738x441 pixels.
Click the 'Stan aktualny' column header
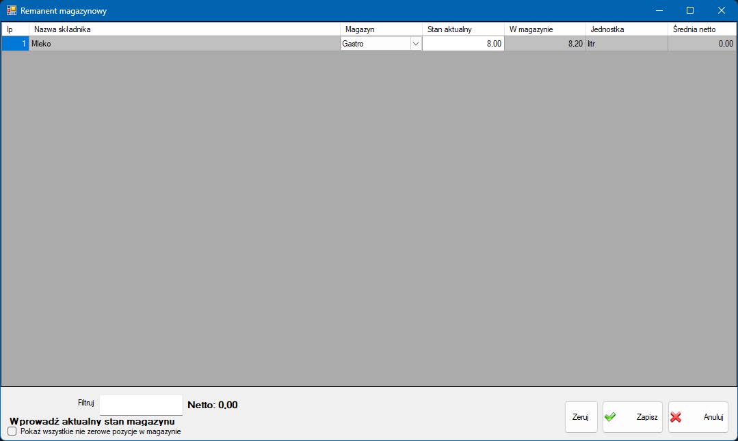(463, 29)
